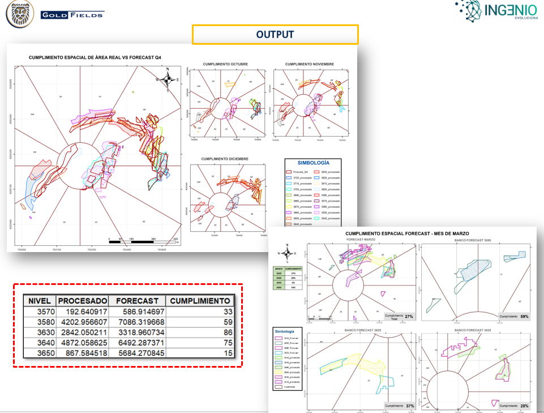Screen dimensions: 544x413
Task: Select the forecast cell 5684.270845
Action: pos(137,354)
